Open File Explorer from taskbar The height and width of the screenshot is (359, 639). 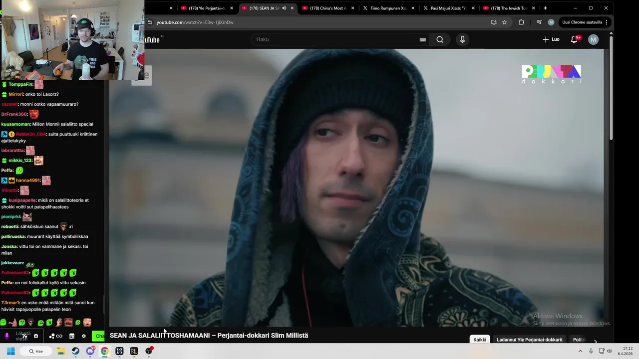(x=61, y=351)
